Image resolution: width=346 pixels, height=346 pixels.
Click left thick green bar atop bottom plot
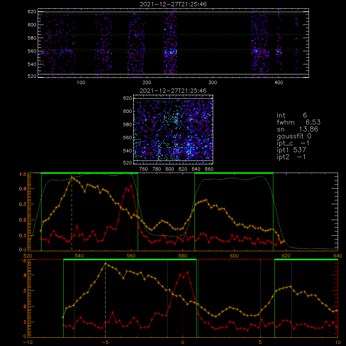[130, 259]
